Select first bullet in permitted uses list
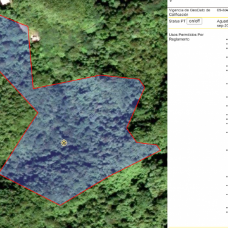Viewport: 228px width, 228px height. click(227, 39)
